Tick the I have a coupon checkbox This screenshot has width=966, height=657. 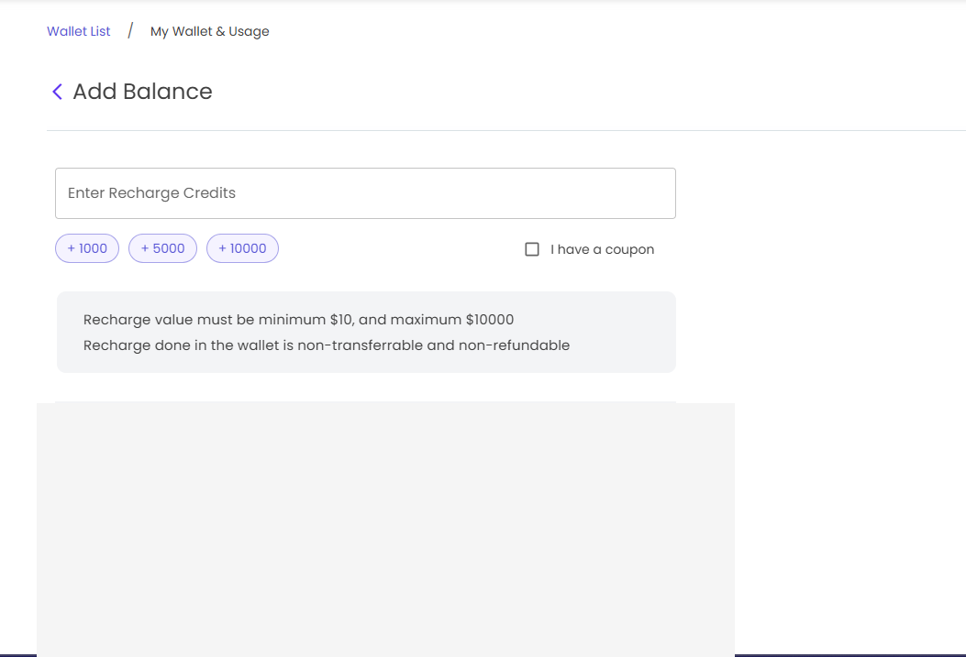pos(532,249)
